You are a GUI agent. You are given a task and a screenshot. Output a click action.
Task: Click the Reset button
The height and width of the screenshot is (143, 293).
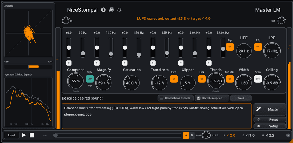point(270,120)
